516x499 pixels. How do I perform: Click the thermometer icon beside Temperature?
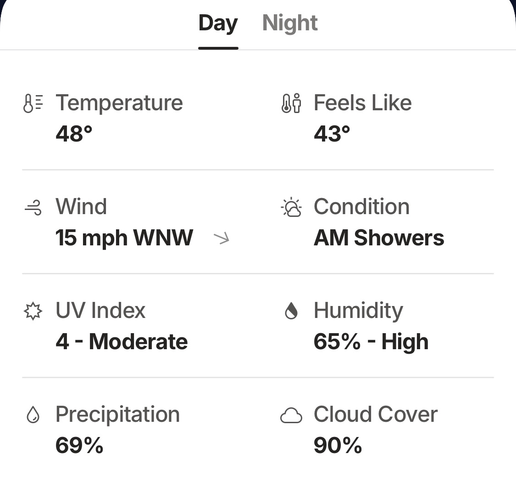click(32, 103)
